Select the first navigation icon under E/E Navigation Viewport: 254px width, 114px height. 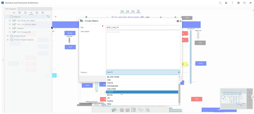(14, 13)
